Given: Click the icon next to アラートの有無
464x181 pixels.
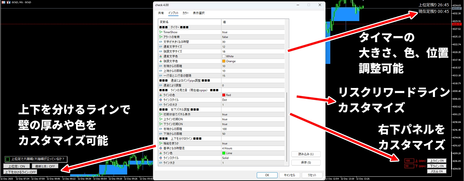Looking at the screenshot, I should click(x=161, y=37).
